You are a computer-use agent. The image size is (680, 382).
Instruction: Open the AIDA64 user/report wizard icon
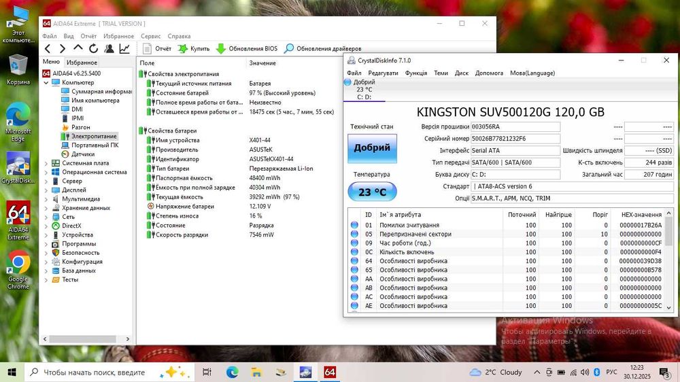point(109,48)
